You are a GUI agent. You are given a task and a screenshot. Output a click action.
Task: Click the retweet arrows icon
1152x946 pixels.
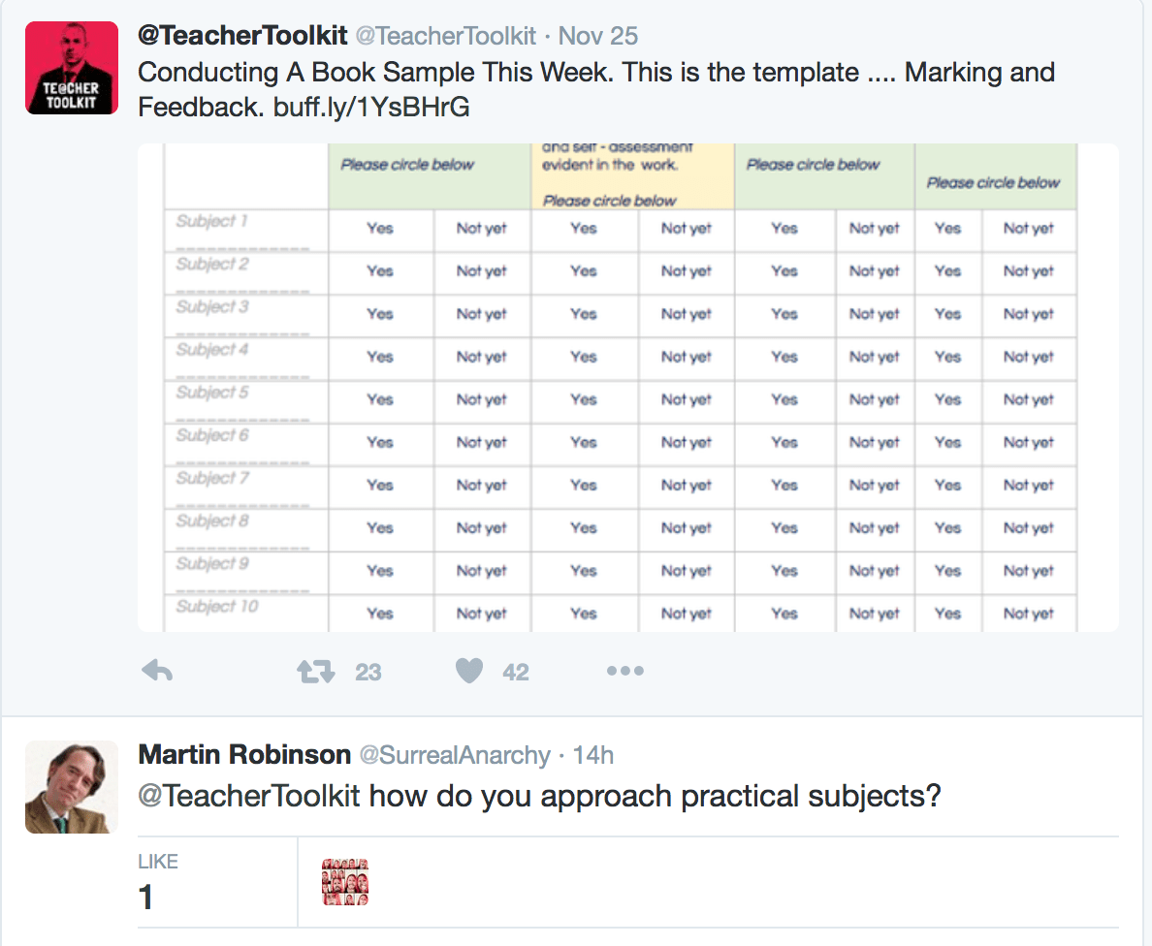click(314, 670)
